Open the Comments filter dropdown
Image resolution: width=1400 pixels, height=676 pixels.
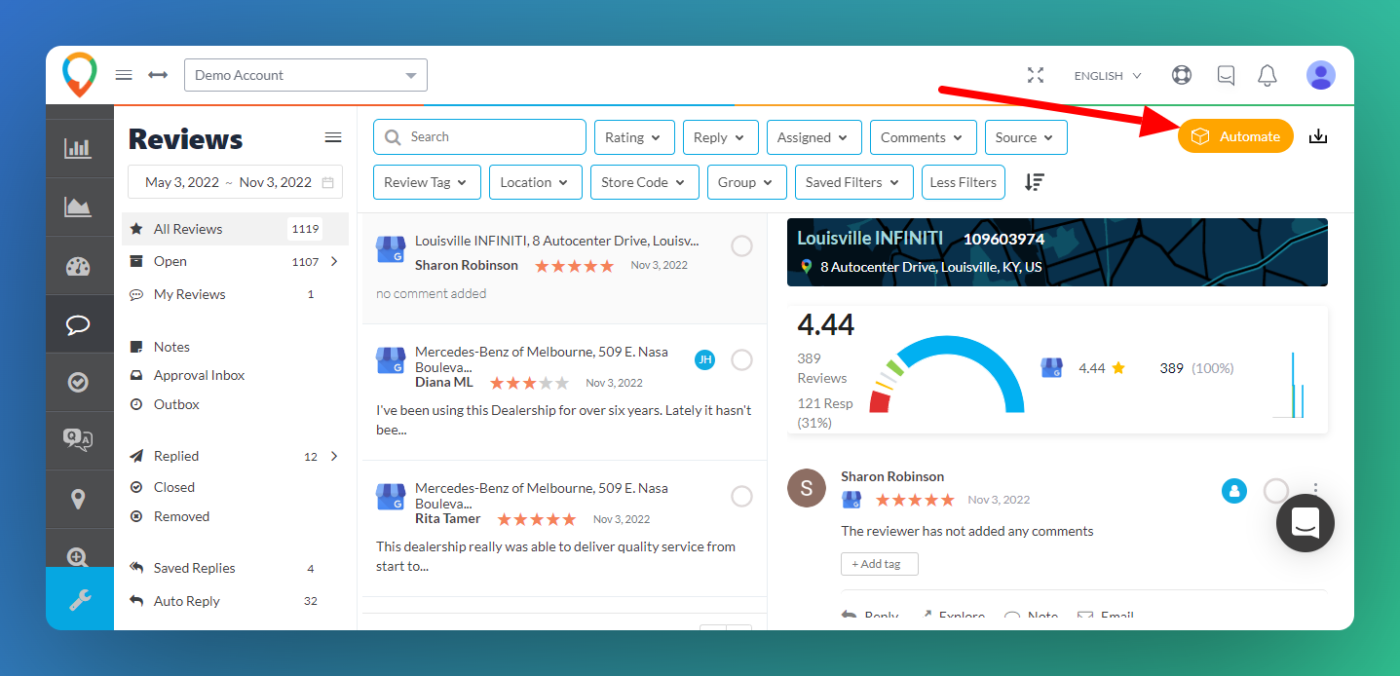click(924, 137)
